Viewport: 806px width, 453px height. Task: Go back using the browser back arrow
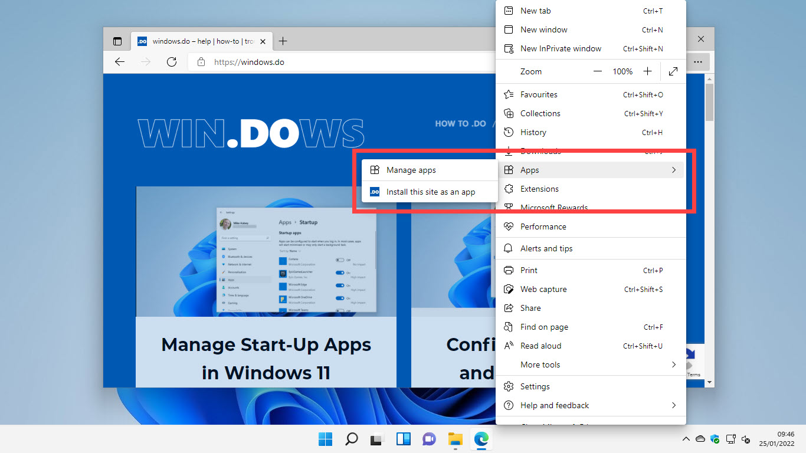coord(120,61)
